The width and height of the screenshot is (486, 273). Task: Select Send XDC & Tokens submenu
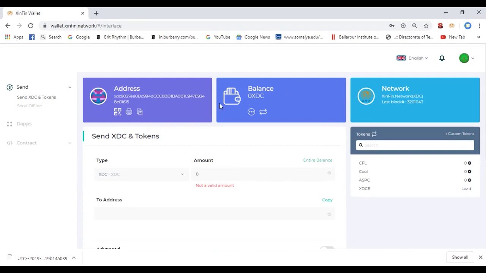(36, 97)
